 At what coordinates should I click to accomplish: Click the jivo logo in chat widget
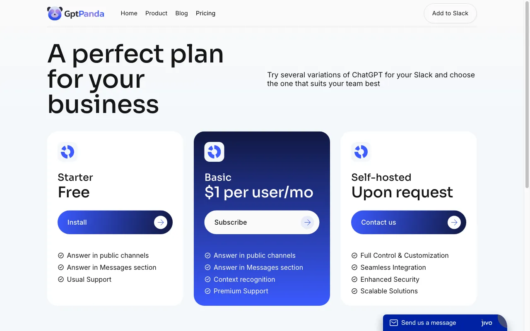[x=487, y=323]
